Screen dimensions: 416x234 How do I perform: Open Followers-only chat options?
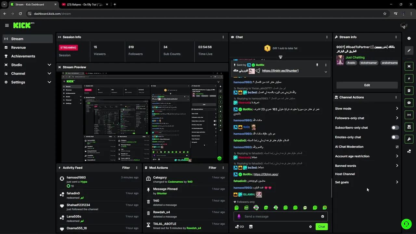point(367,118)
